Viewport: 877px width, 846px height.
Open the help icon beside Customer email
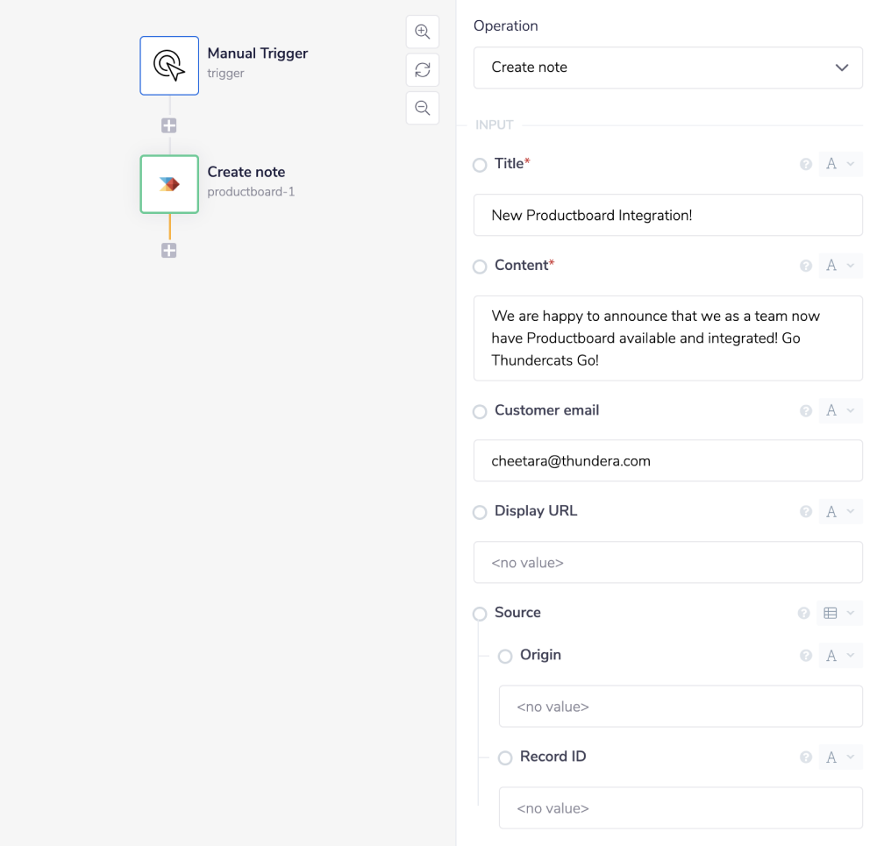[x=805, y=410]
